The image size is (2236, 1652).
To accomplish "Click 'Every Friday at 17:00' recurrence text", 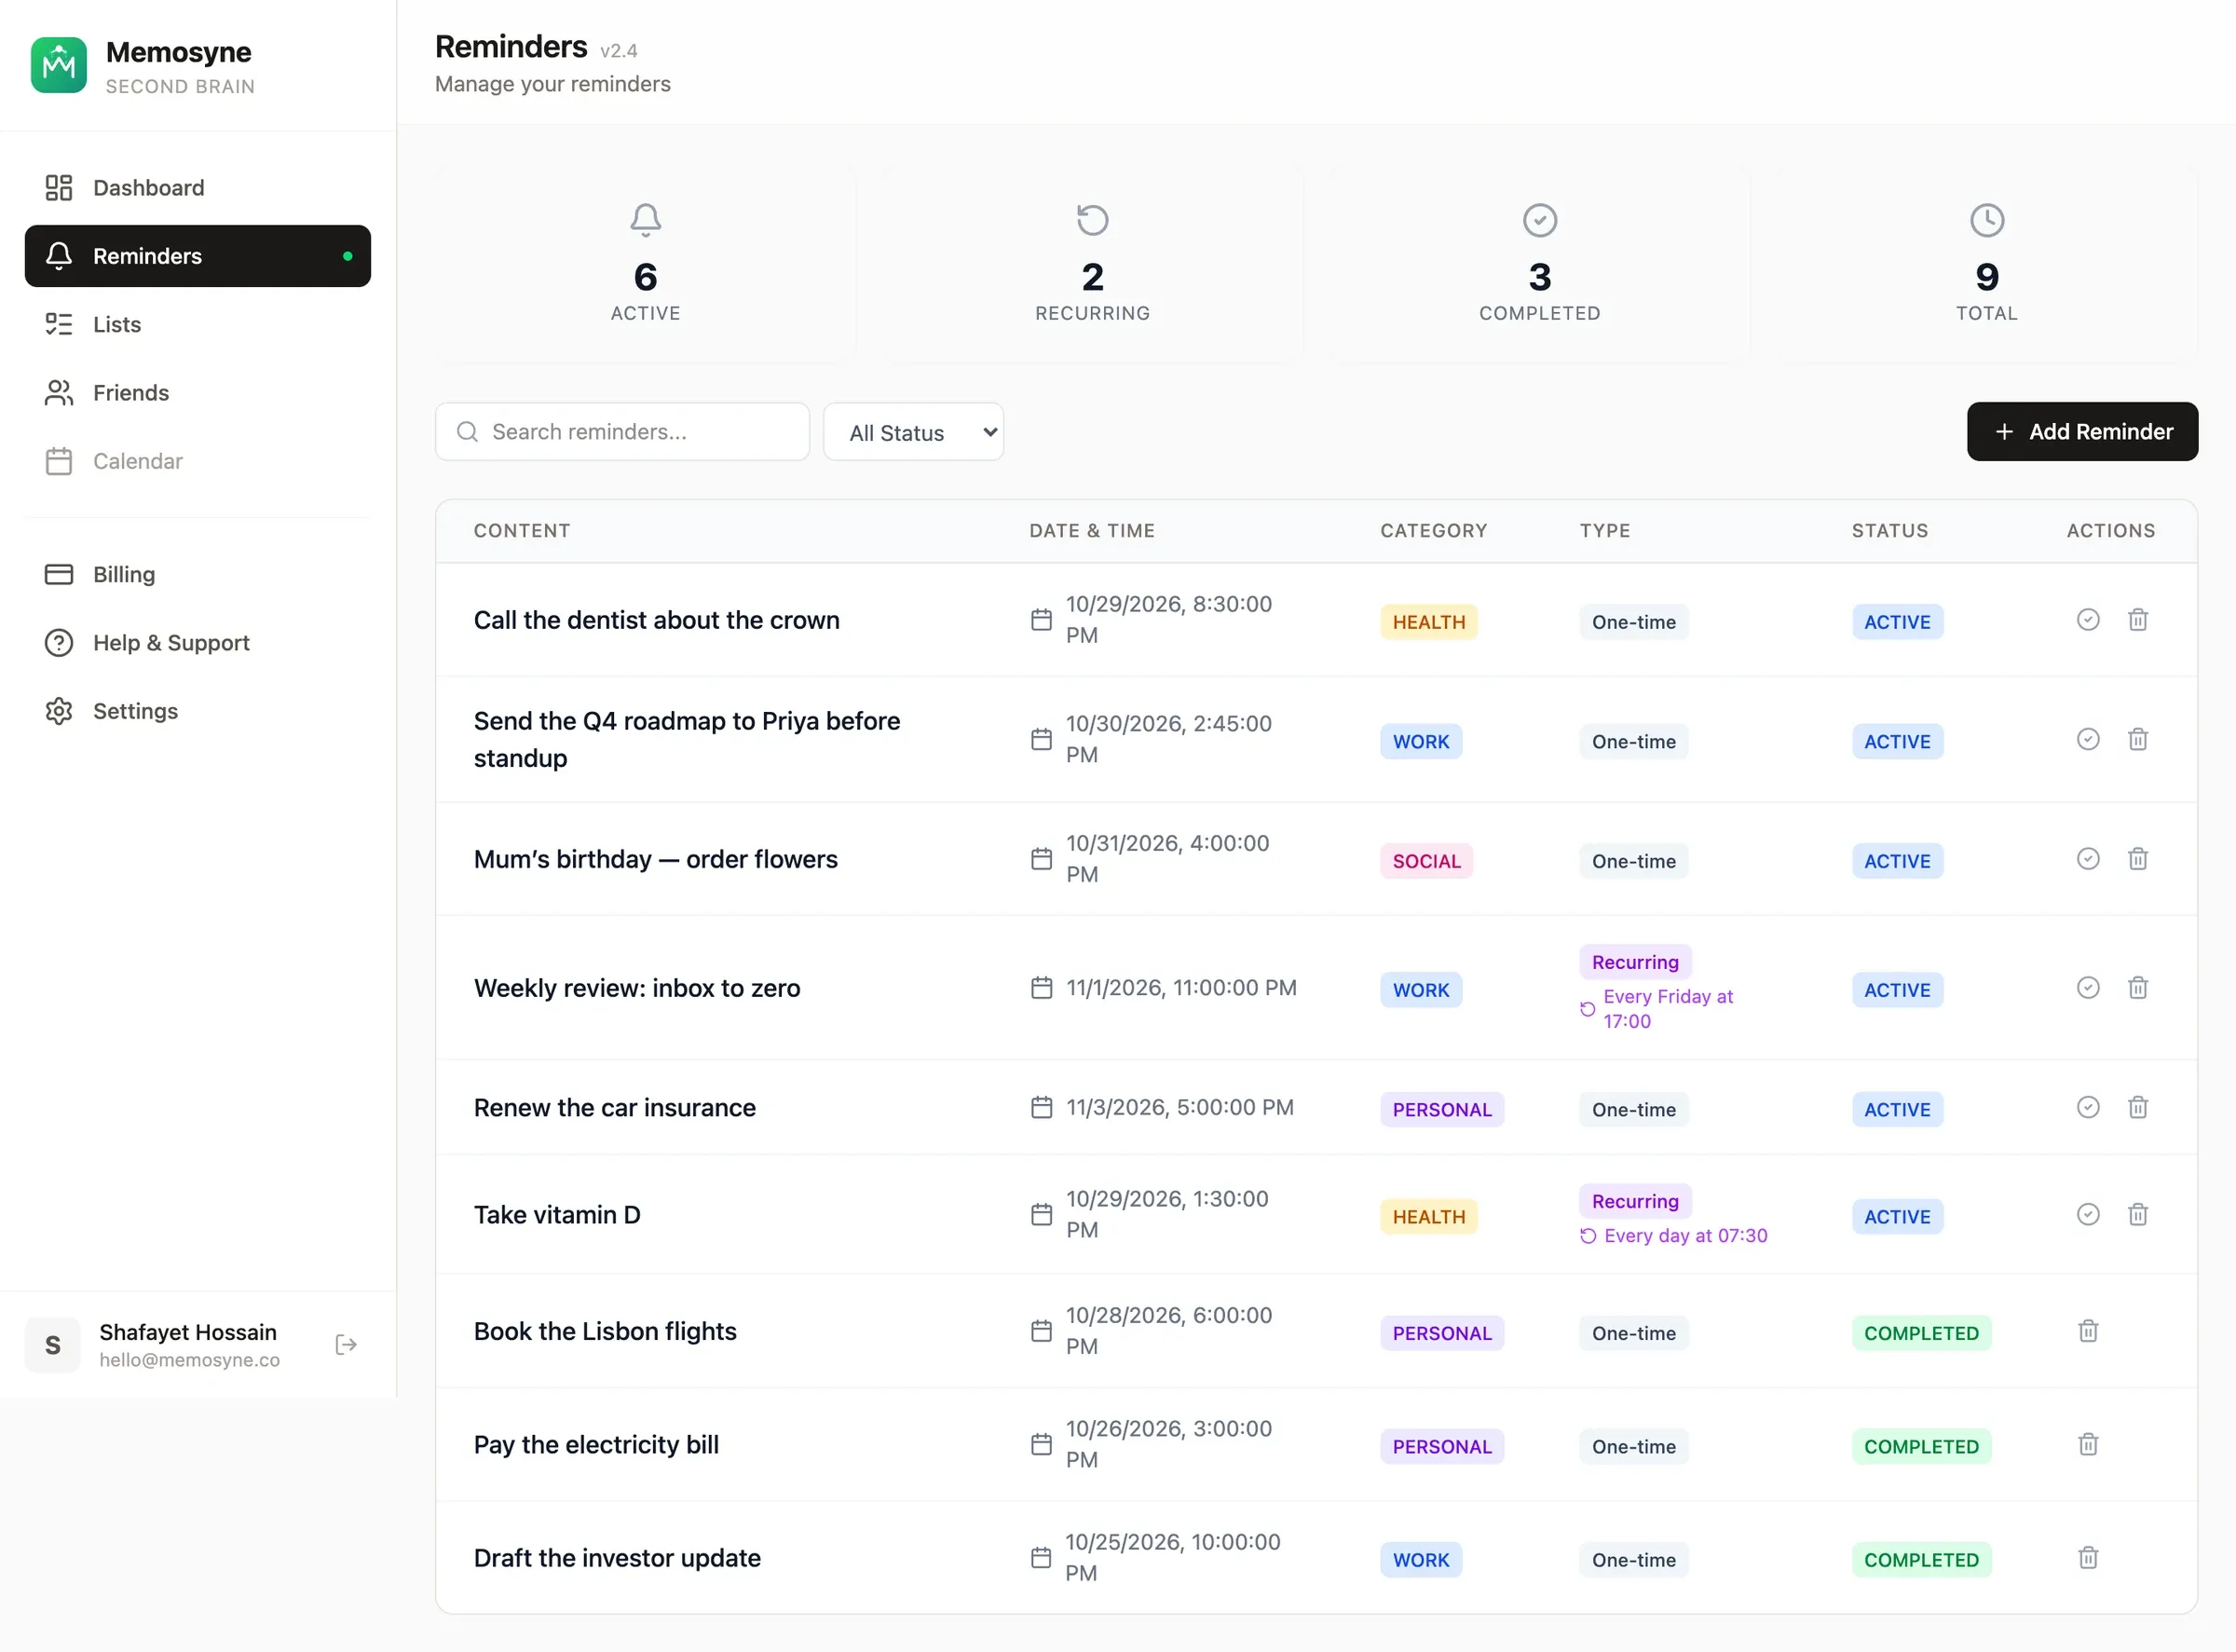I will coord(1667,1009).
